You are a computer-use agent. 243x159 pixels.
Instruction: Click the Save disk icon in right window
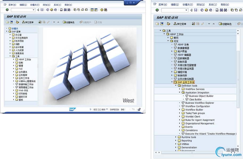pos(196,10)
